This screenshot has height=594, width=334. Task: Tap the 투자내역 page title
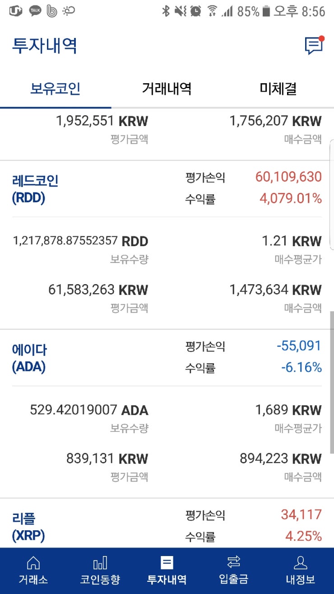[x=45, y=46]
